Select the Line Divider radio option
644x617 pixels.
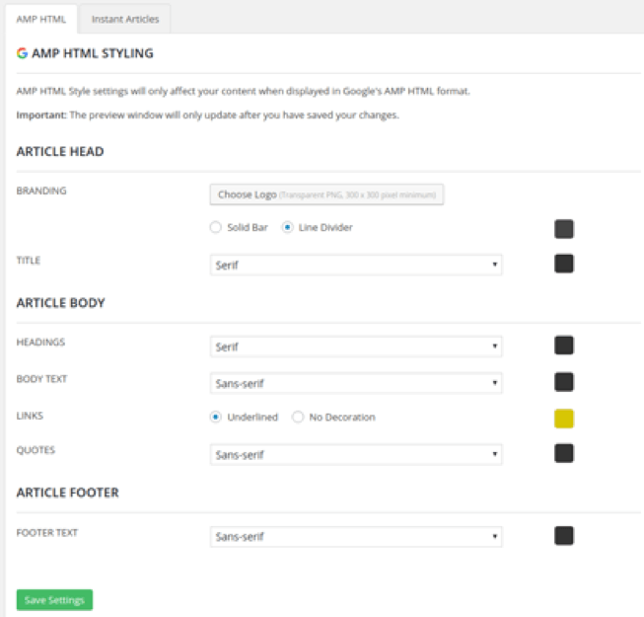pyautogui.click(x=287, y=227)
